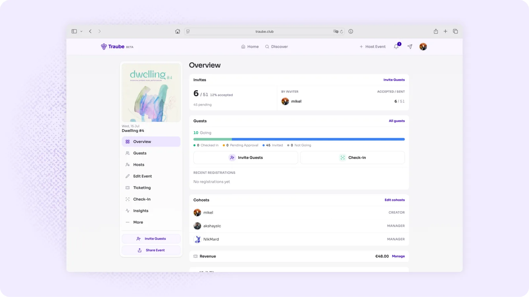The image size is (529, 297).
Task: Open Hosts in event sidebar
Action: pos(151,165)
